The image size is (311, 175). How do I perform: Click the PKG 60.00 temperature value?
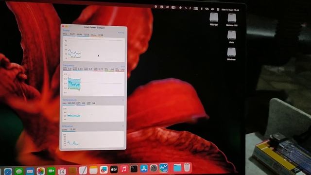click(x=69, y=104)
